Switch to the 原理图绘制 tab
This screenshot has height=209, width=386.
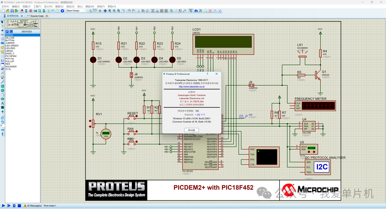tap(13, 16)
